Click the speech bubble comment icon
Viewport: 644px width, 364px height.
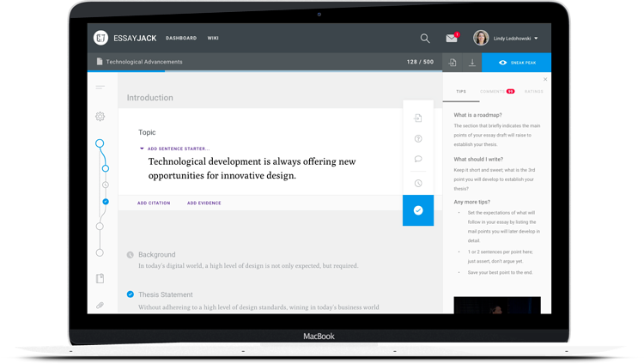tap(418, 159)
